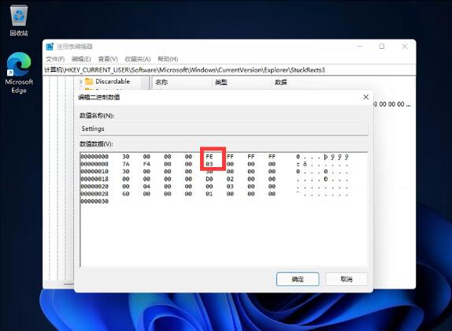452x331 pixels.
Task: Confirm the edit with the 确定 button
Action: pyautogui.click(x=298, y=279)
